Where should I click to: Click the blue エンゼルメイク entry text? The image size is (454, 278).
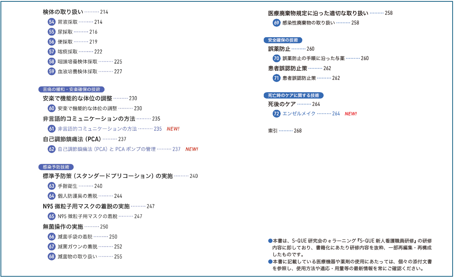[x=299, y=114]
